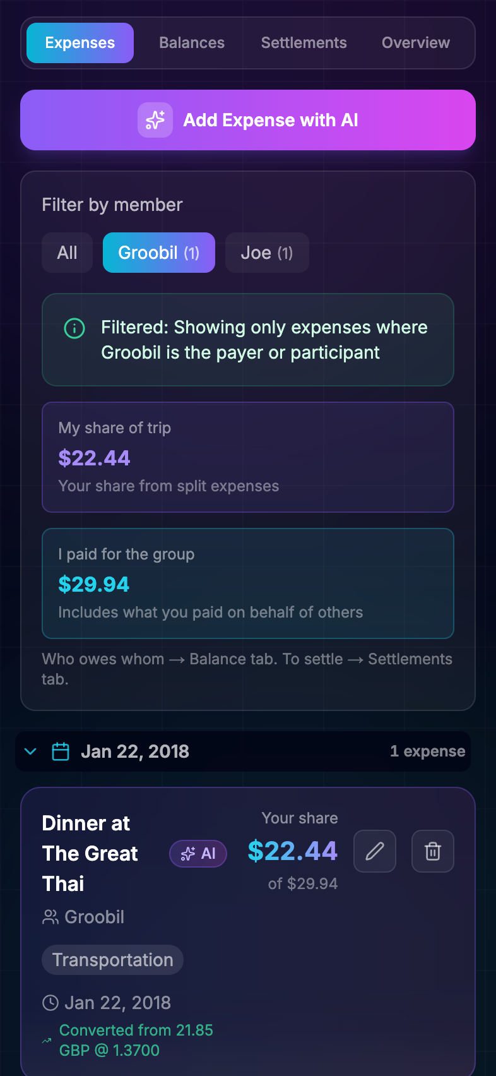Image resolution: width=496 pixels, height=1076 pixels.
Task: Toggle the Groobil member filter
Action: tap(158, 253)
